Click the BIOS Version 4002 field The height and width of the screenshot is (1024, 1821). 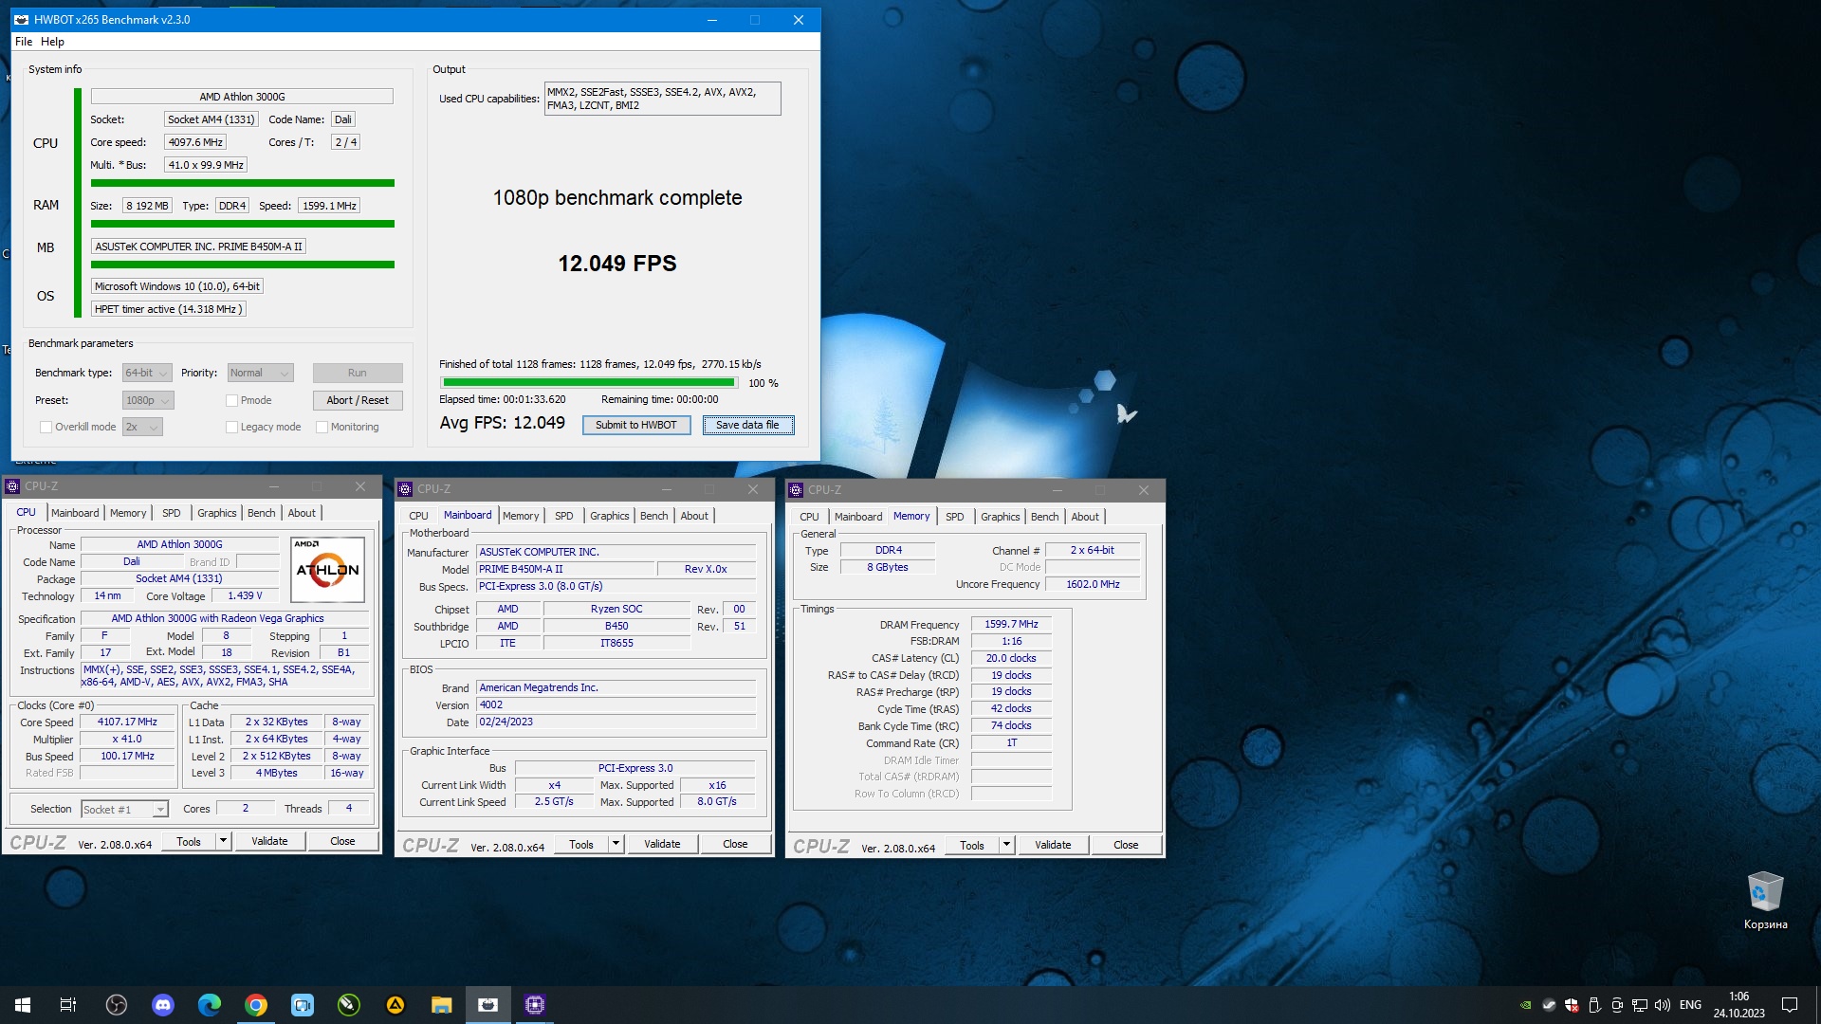tap(616, 704)
